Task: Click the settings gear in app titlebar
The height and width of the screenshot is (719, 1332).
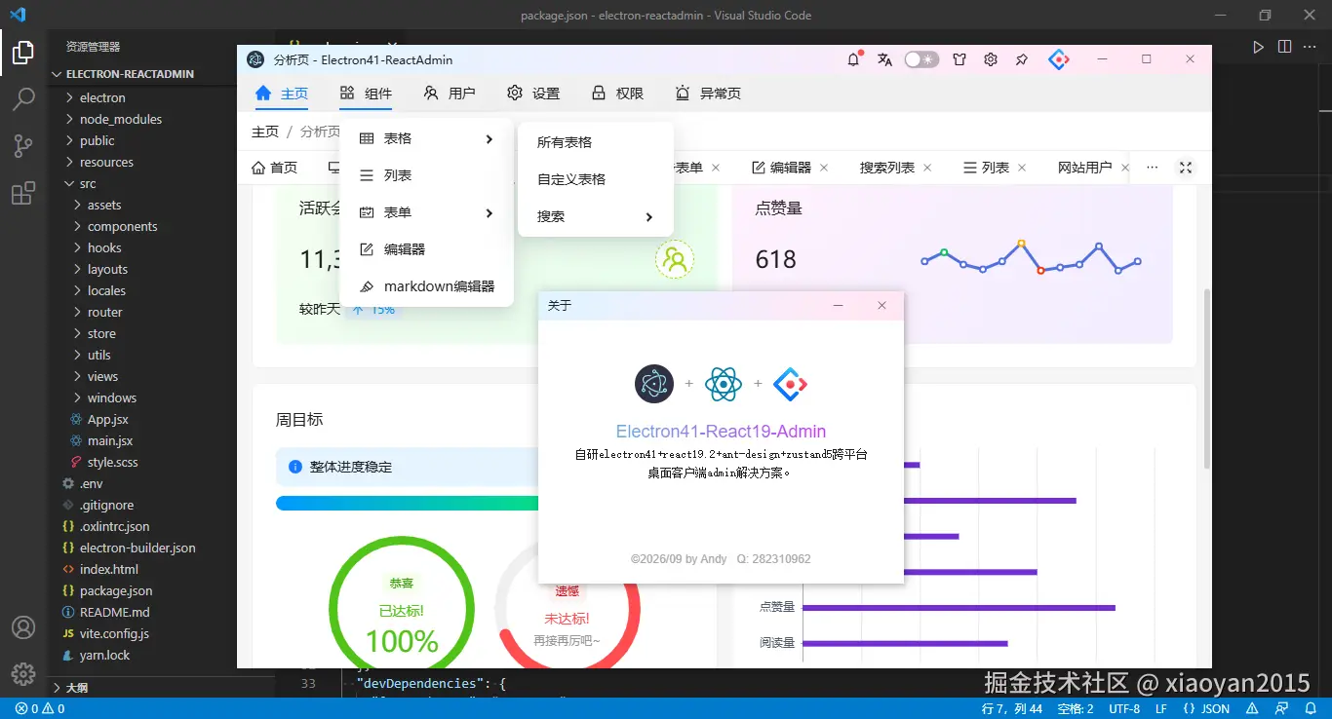Action: [x=991, y=59]
